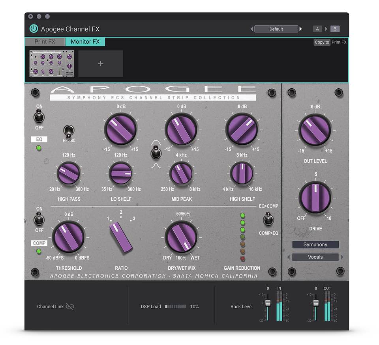
Task: Select comparison slot A
Action: pyautogui.click(x=317, y=29)
